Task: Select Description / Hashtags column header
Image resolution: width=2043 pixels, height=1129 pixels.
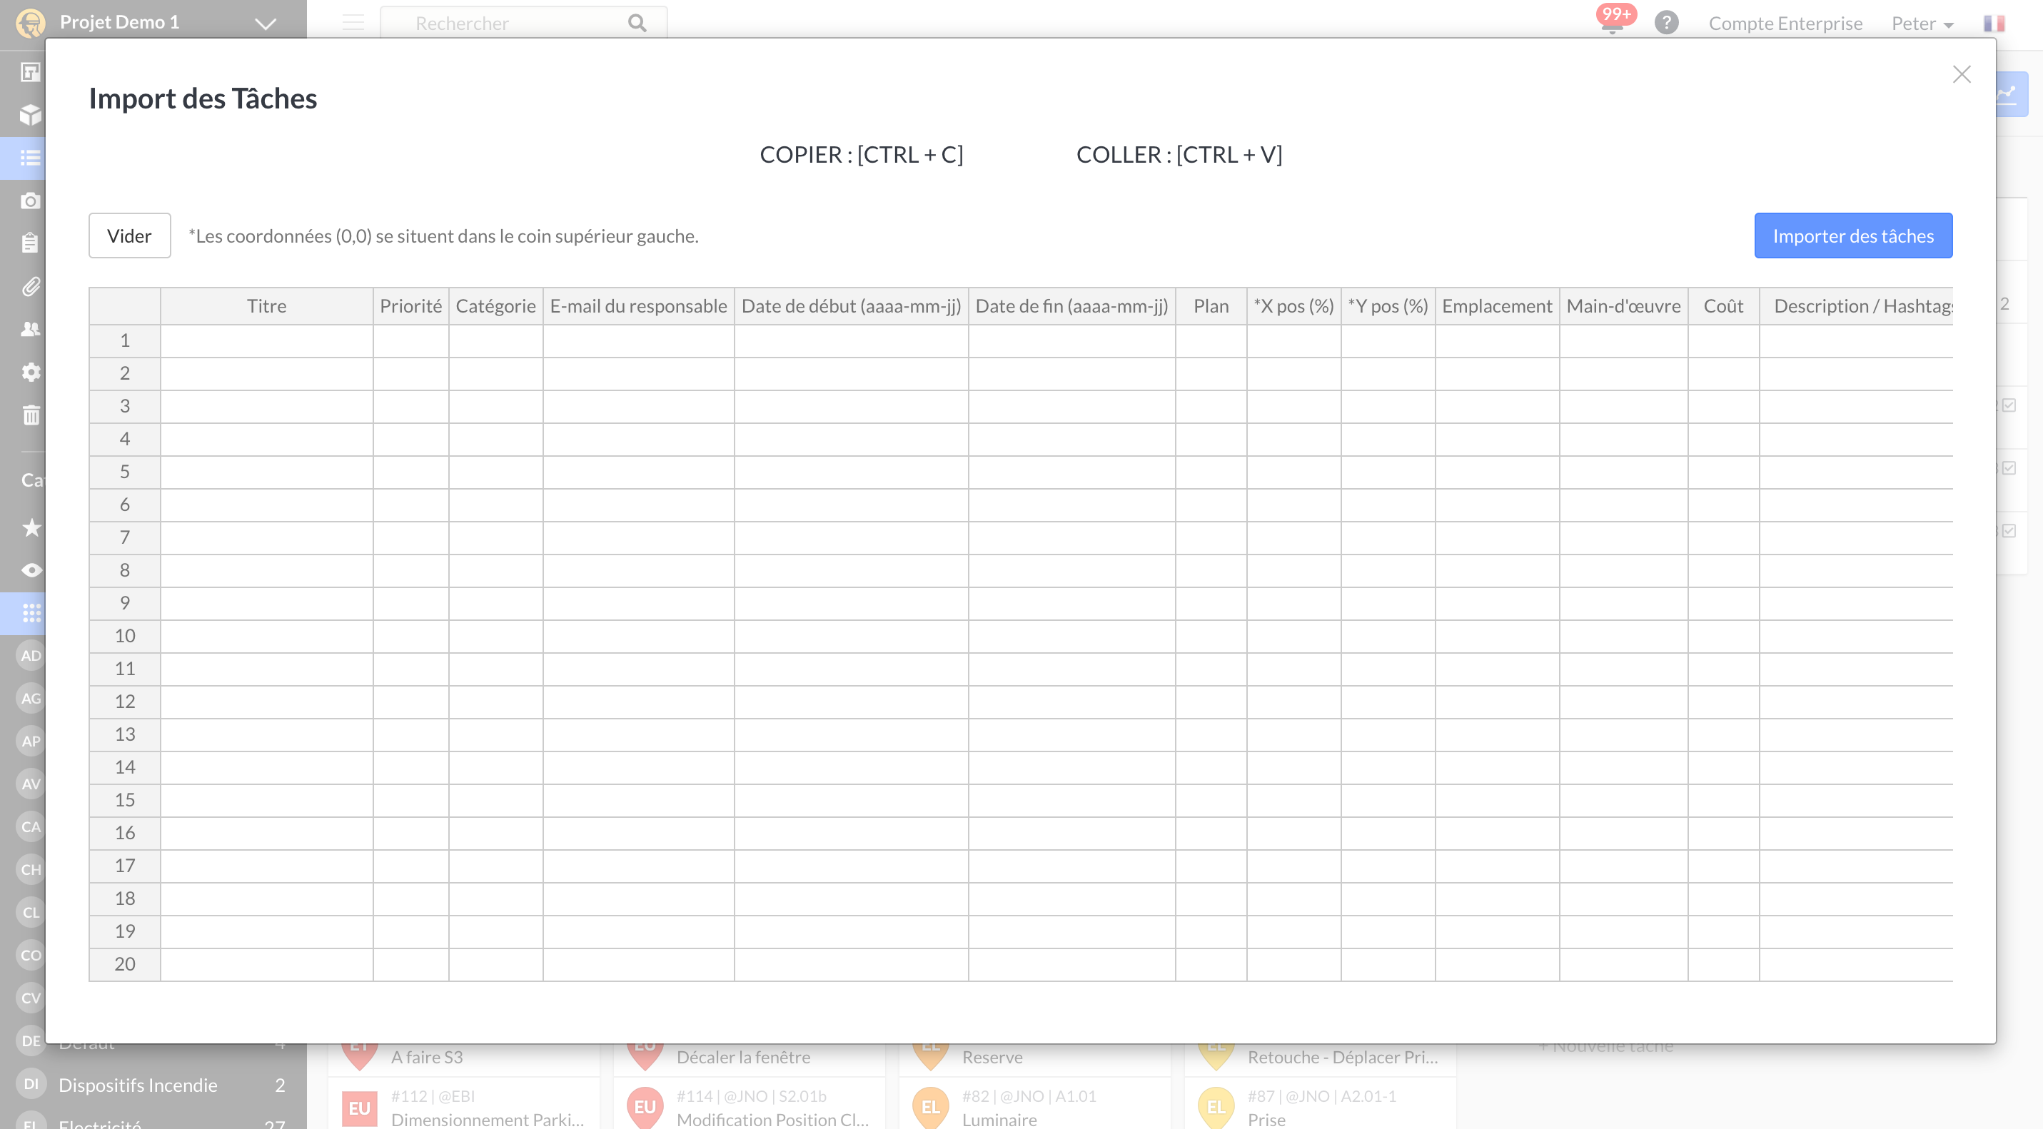Action: 1856,306
